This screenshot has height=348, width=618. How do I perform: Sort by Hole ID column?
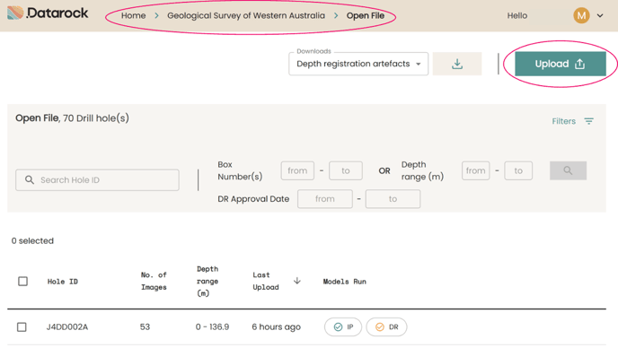tap(63, 282)
